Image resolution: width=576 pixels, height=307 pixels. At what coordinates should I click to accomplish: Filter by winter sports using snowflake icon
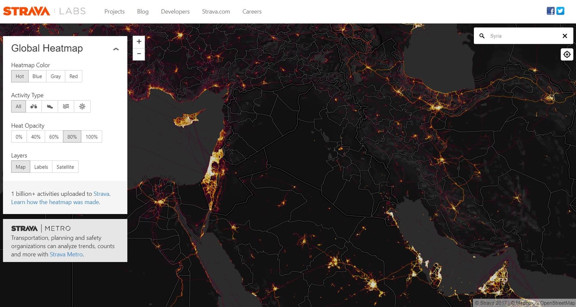[x=82, y=106]
